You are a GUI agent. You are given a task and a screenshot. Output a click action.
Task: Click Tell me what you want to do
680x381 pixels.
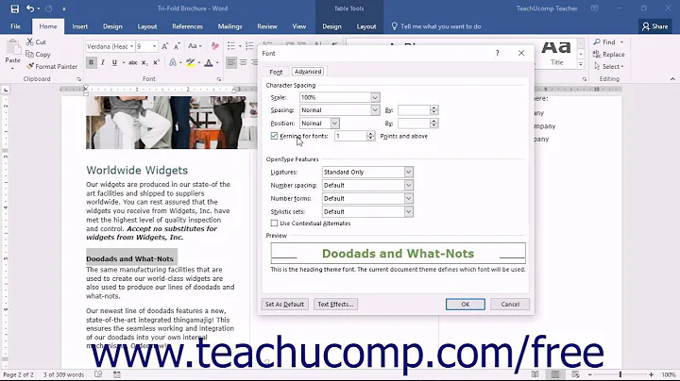pos(440,26)
